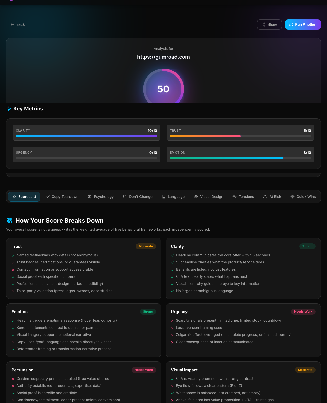Image resolution: width=327 pixels, height=403 pixels.
Task: Click checkmark beside Named testimonials with detail
Action: [x=13, y=256]
